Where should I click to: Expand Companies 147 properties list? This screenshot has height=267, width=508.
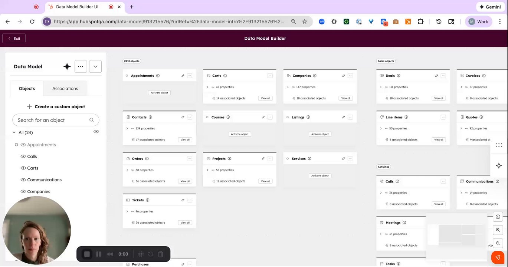tap(288, 87)
